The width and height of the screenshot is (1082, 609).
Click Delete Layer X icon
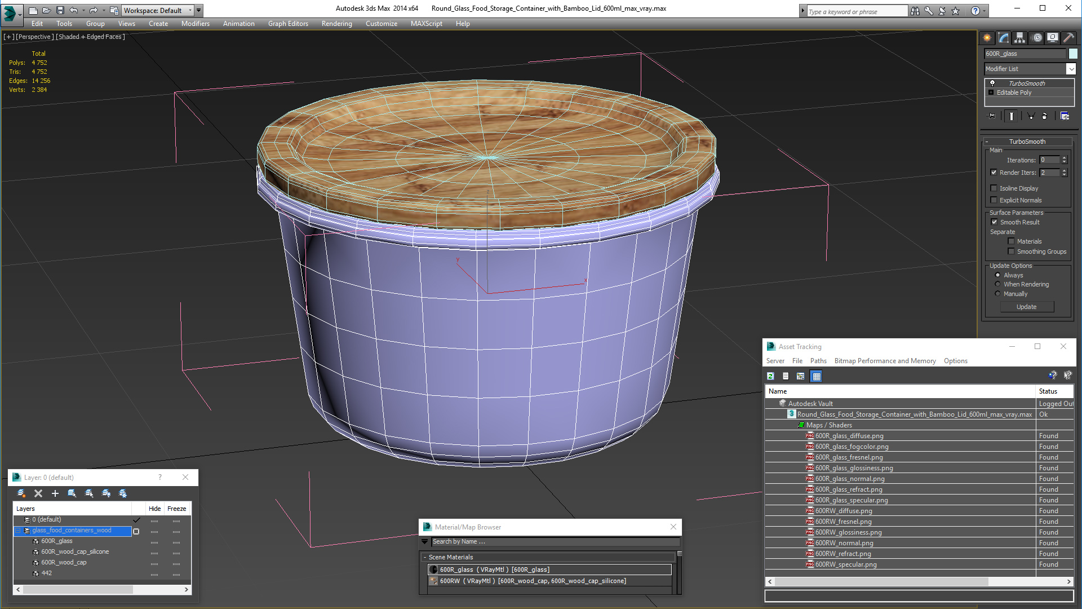(x=38, y=493)
